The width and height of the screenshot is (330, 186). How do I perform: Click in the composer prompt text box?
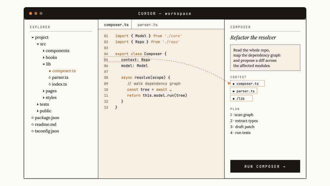[265, 58]
